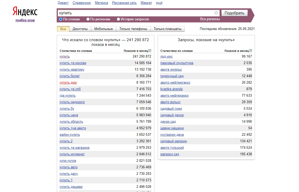The width and height of the screenshot is (299, 192).
Task: Open the район купить keyword link
Action: click(x=70, y=135)
